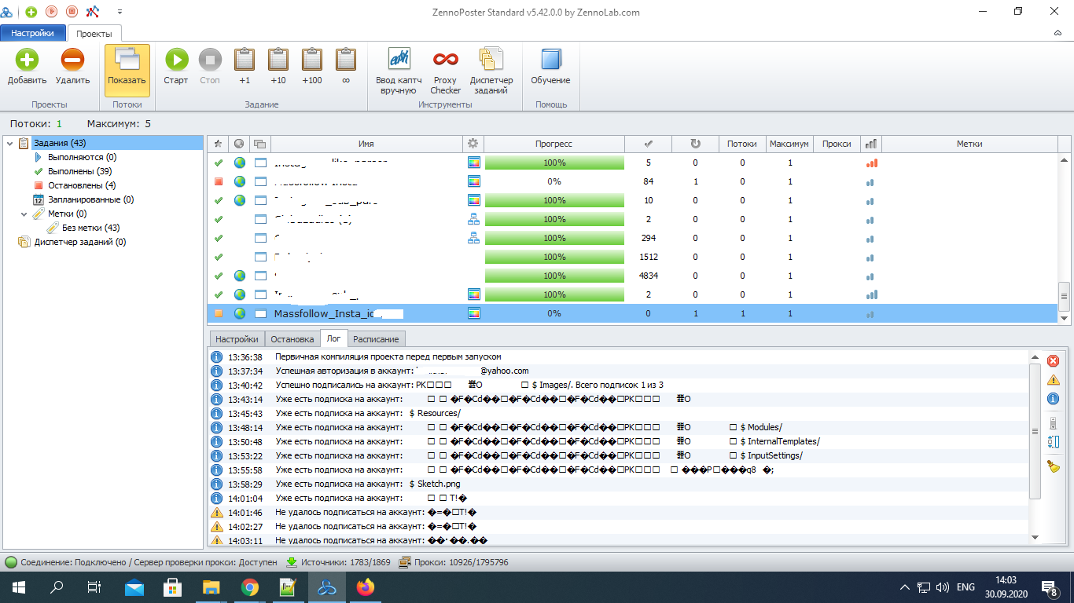This screenshot has height=603, width=1074.
Task: Select the Проекты ribbon tab
Action: 94,33
